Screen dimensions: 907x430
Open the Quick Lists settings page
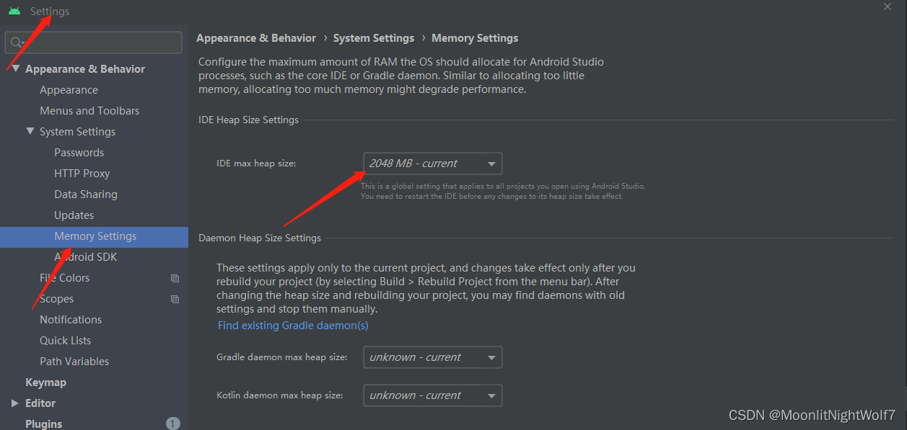(65, 341)
